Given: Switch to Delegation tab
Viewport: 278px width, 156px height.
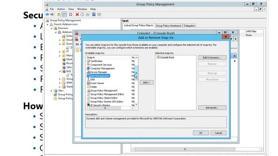Looking at the screenshot, I should click(x=189, y=26).
